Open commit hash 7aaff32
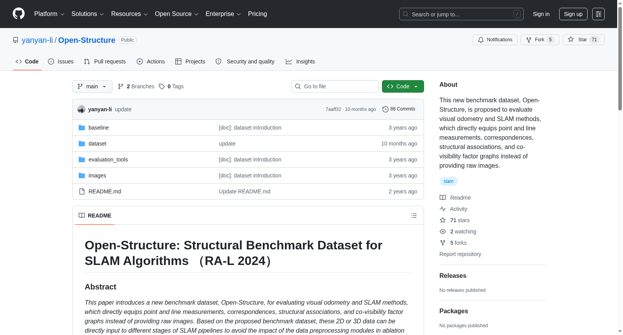The height and width of the screenshot is (335, 623). (x=333, y=109)
